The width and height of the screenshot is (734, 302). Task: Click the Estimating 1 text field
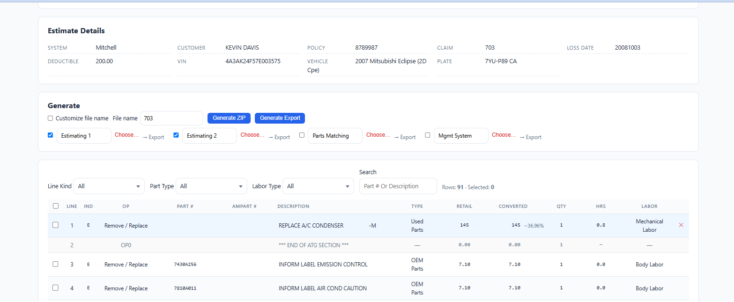[84, 136]
